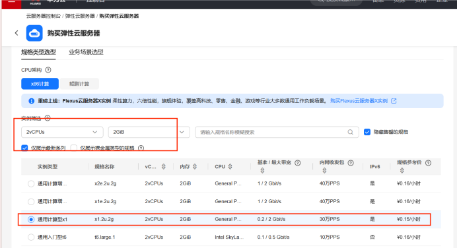Click search magnifier in the spec name box

point(350,132)
